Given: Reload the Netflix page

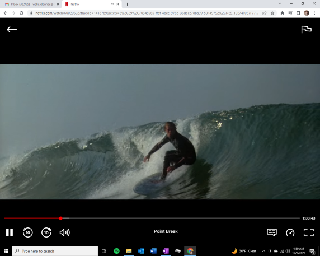Looking at the screenshot, I should coord(21,13).
